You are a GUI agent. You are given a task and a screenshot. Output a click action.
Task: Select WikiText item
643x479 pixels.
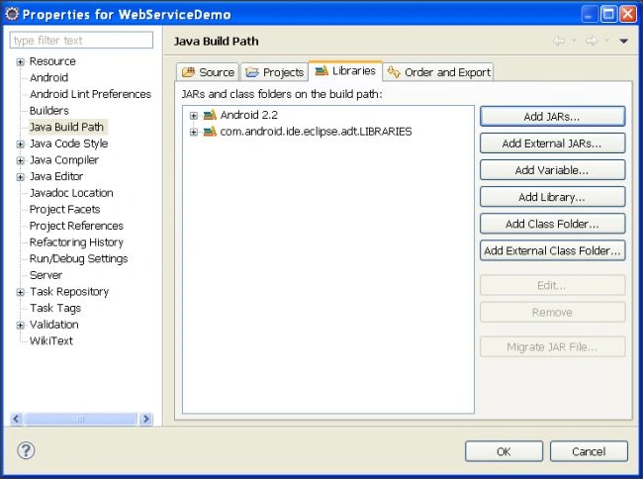[50, 340]
